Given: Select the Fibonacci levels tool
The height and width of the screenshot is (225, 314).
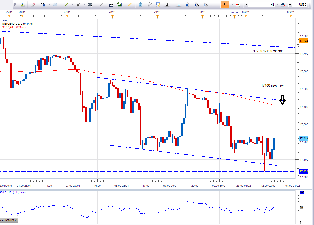Looking at the screenshot, I should 90,5.
